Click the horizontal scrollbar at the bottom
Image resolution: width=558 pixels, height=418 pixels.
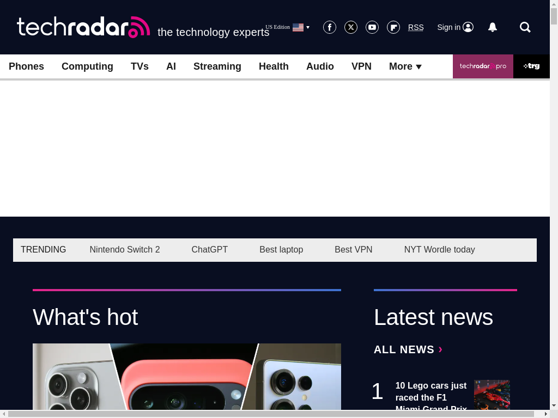pos(270,414)
